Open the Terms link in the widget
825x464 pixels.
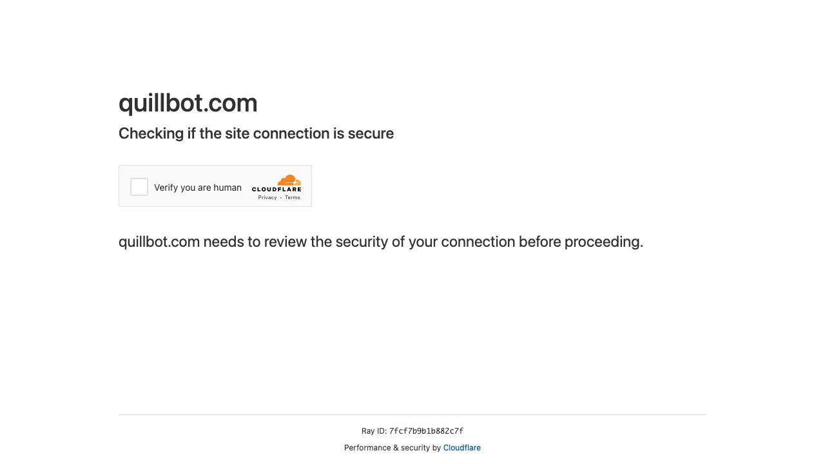293,197
